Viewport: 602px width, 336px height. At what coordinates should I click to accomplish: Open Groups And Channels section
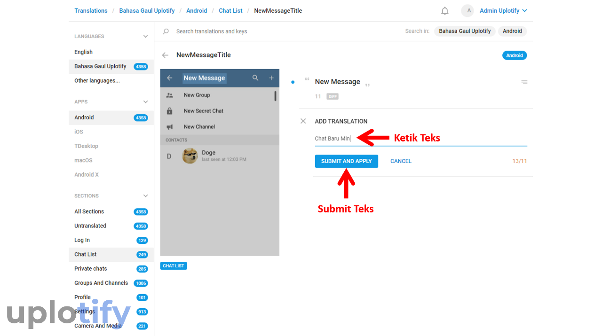pos(111,283)
